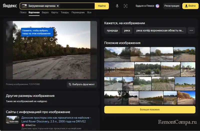Activate voice search microphone icon
The image size is (200, 131).
117,6
